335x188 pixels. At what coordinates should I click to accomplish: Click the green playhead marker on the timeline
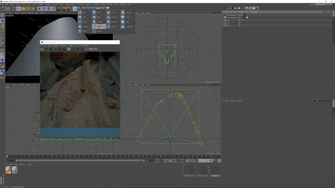pos(7,157)
